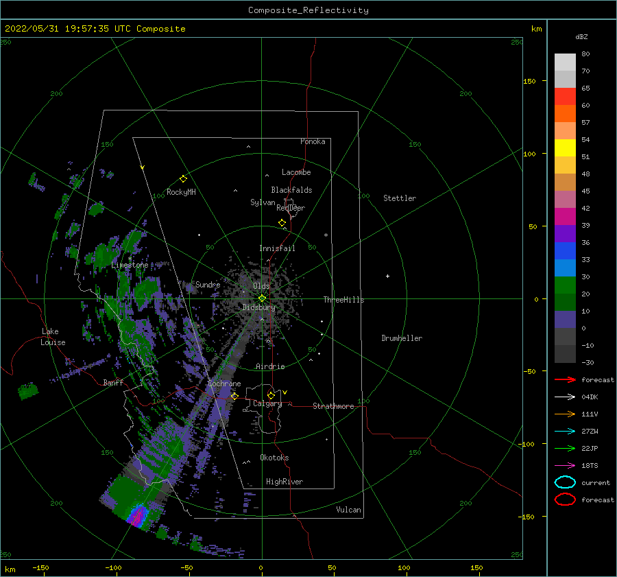Click the yellow diamond marker near RockyMH
617x577 pixels.
(183, 179)
